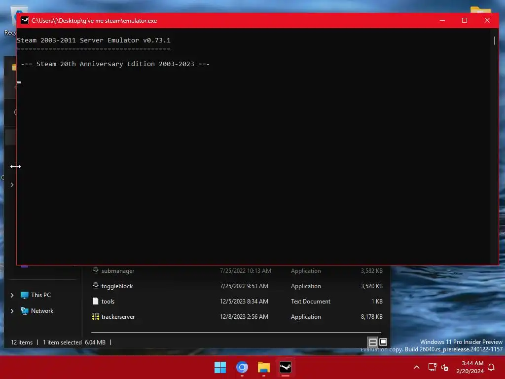Click the submanager application icon
Image resolution: width=505 pixels, height=379 pixels.
95,270
